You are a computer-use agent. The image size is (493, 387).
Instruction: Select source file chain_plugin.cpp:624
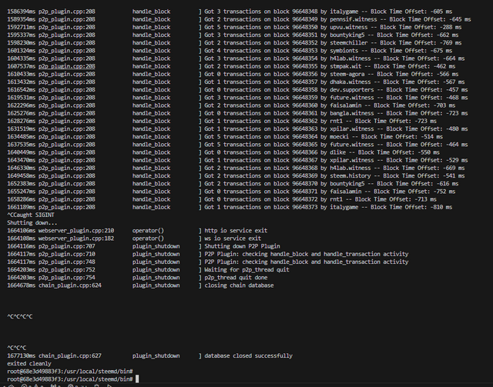[x=70, y=285]
